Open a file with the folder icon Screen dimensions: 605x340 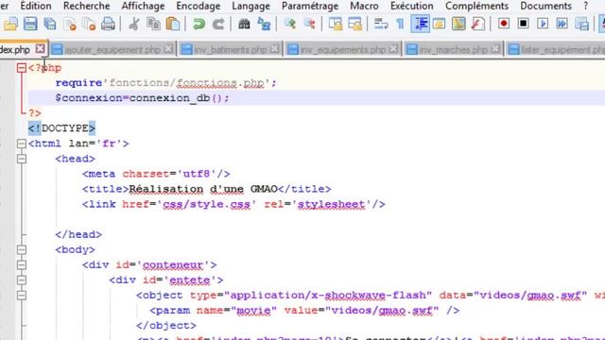(10, 24)
